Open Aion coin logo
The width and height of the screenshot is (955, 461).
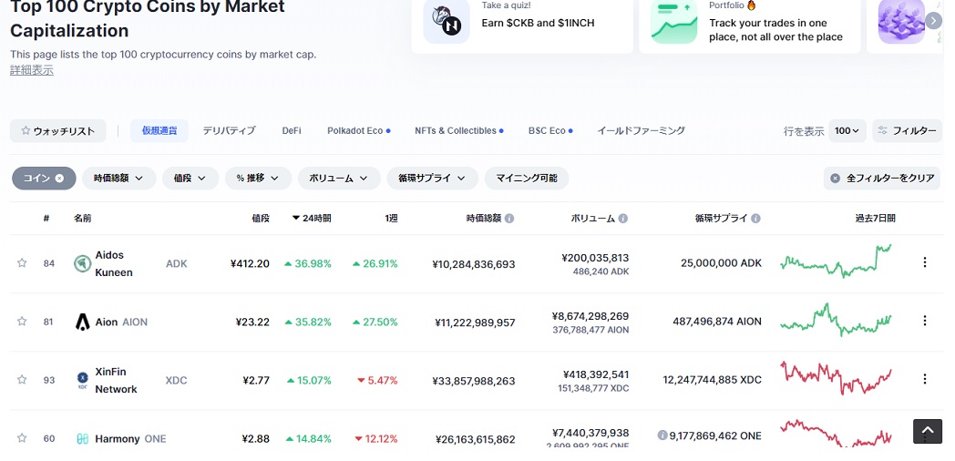pyautogui.click(x=82, y=322)
